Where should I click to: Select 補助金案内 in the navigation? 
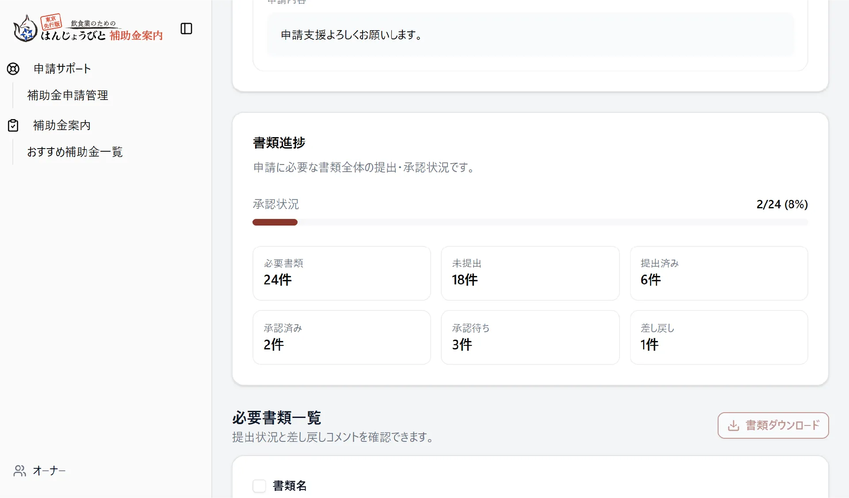[61, 125]
